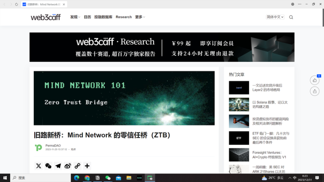Share article on X (Twitter)
Viewport: 324px width, 182px height.
coord(39,166)
